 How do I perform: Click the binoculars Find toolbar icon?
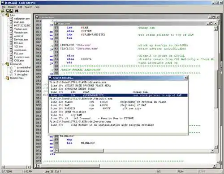point(17,11)
